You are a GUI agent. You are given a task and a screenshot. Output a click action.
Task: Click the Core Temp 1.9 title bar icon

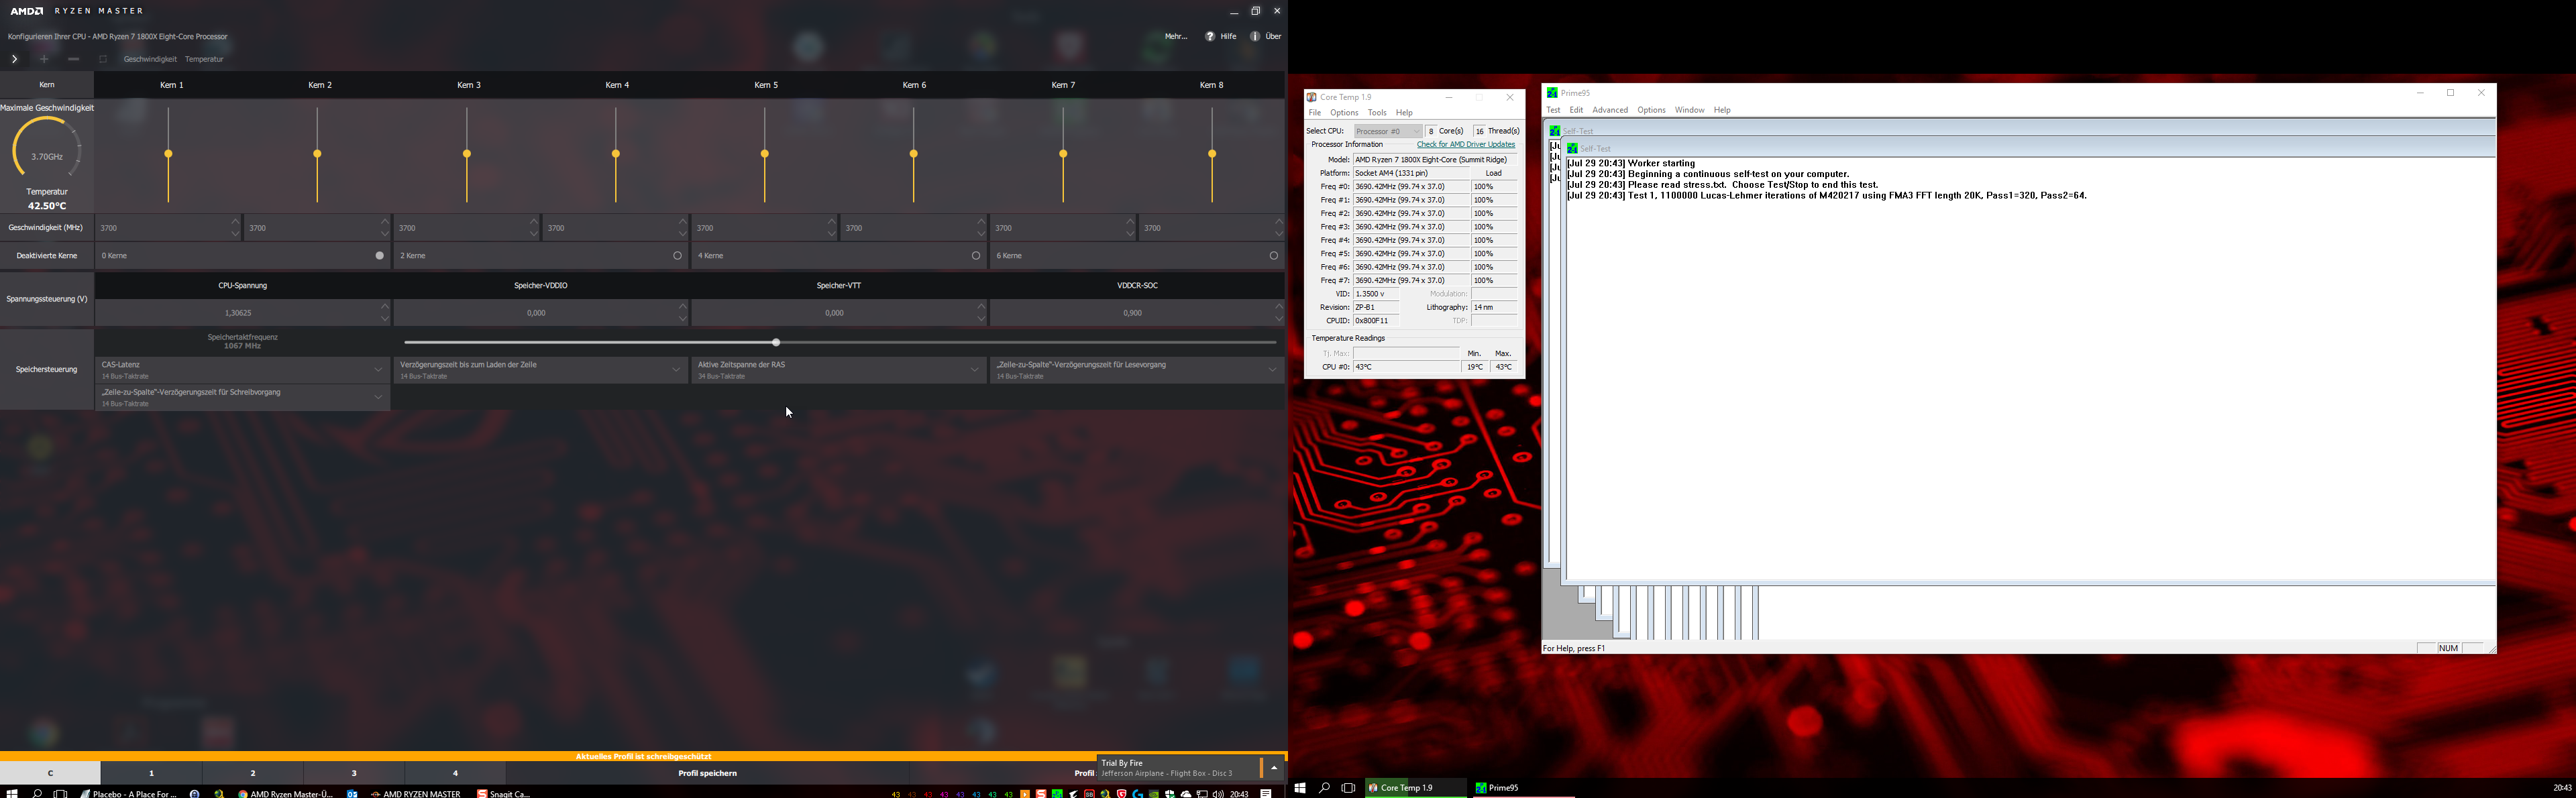pyautogui.click(x=1311, y=97)
